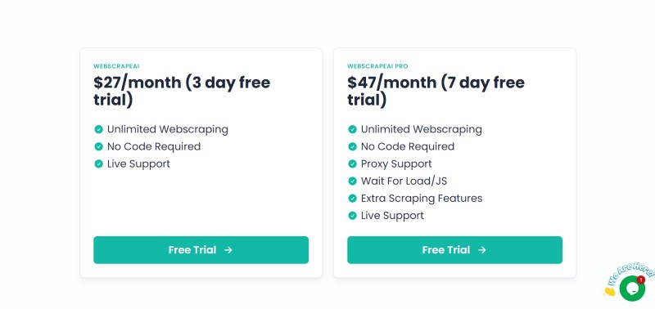Click the red notification badge on chat
This screenshot has width=655, height=309.
point(641,280)
